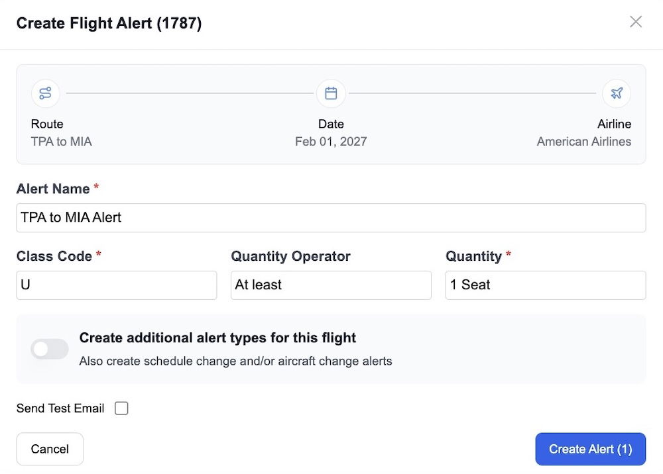Click the Alert Name field label

(53, 189)
